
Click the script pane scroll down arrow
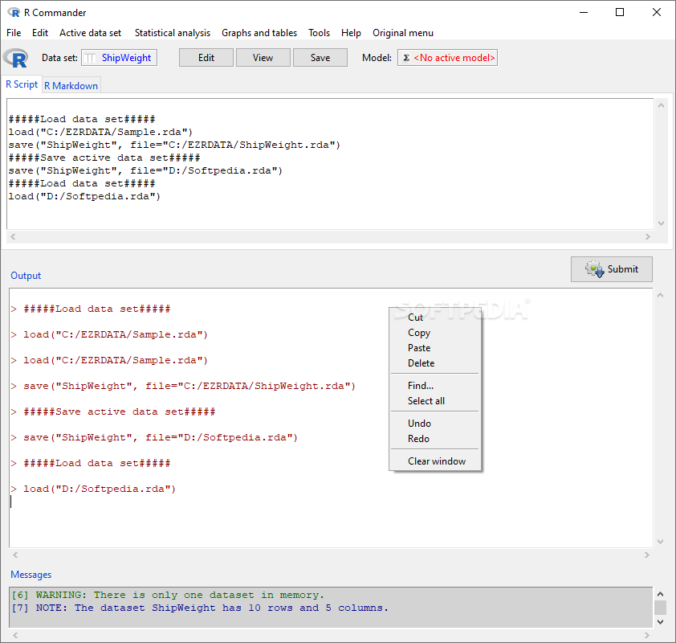coord(661,223)
